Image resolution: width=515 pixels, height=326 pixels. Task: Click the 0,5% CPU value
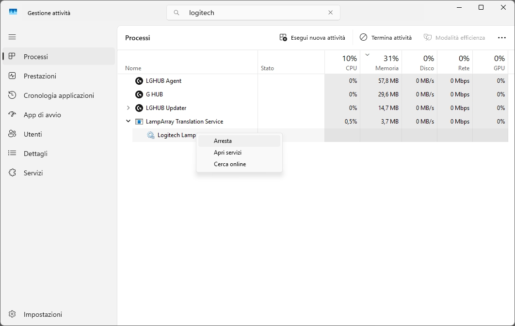(351, 122)
